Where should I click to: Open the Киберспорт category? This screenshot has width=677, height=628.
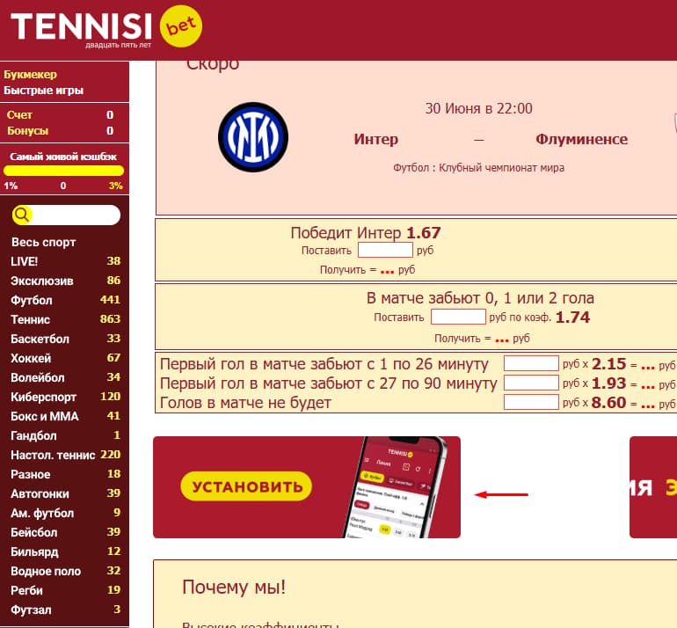65,397
